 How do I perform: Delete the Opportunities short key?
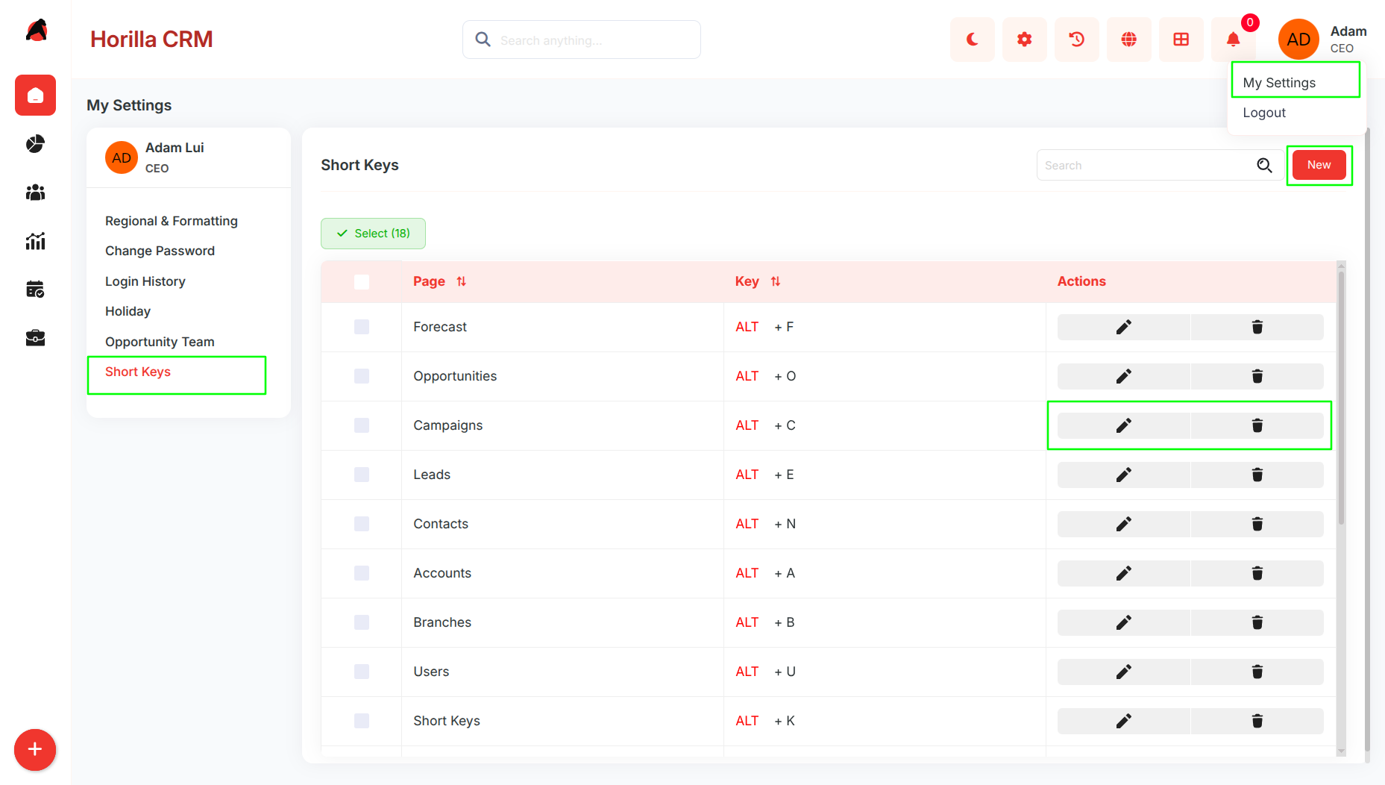tap(1257, 376)
